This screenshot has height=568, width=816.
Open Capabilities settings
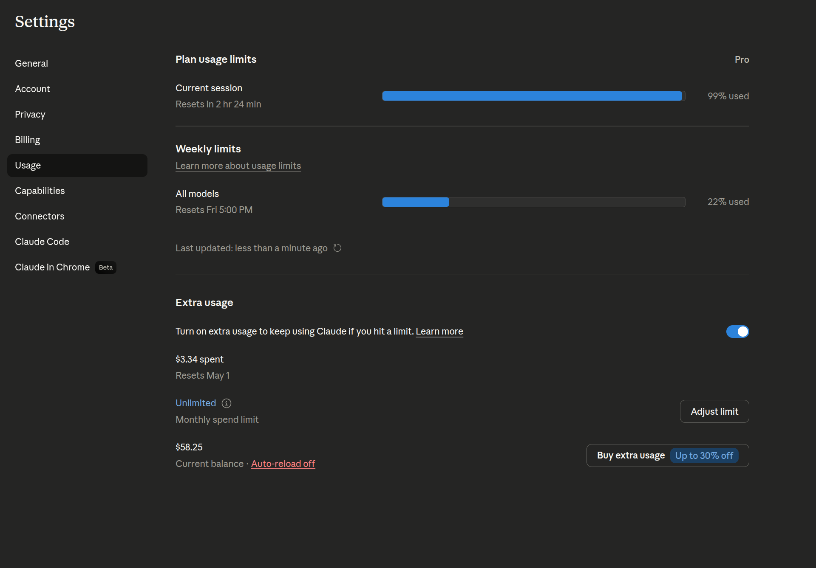40,191
